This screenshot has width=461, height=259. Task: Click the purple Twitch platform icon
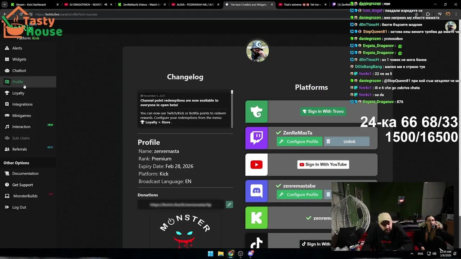(x=256, y=138)
